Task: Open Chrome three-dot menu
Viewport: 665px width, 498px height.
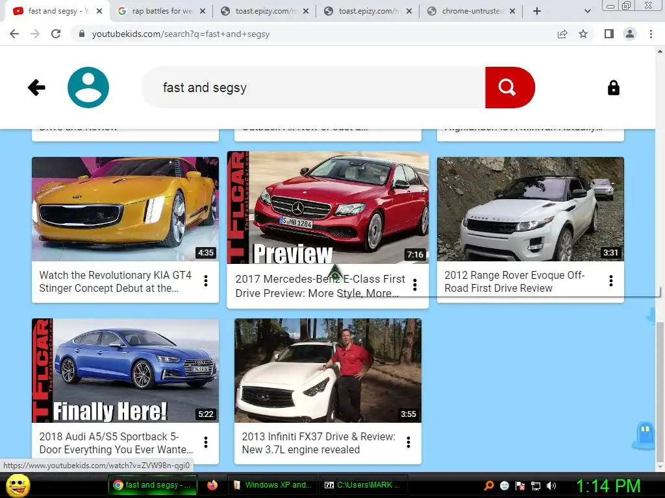Action: pyautogui.click(x=651, y=34)
